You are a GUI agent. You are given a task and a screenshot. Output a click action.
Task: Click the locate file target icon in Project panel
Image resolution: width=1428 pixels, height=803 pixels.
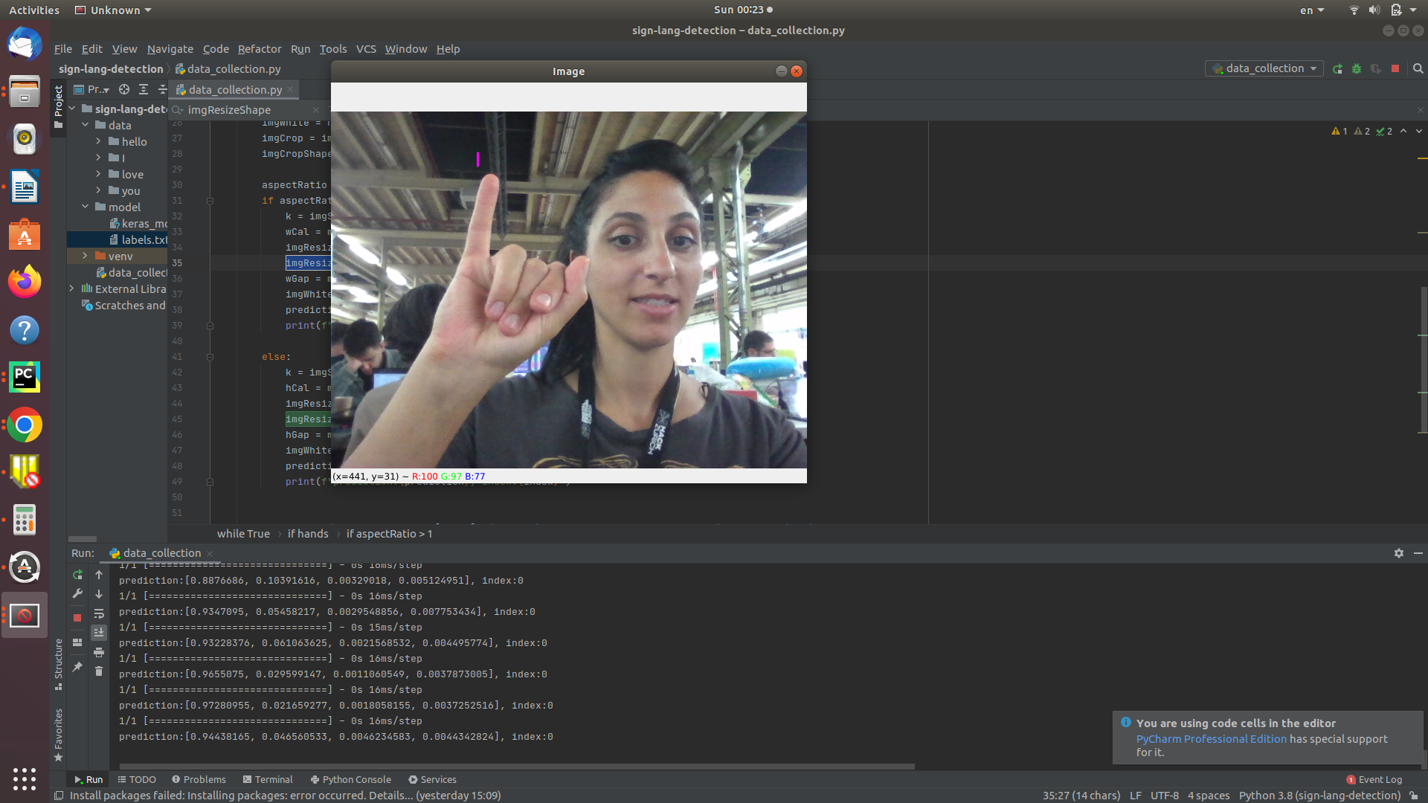click(124, 89)
